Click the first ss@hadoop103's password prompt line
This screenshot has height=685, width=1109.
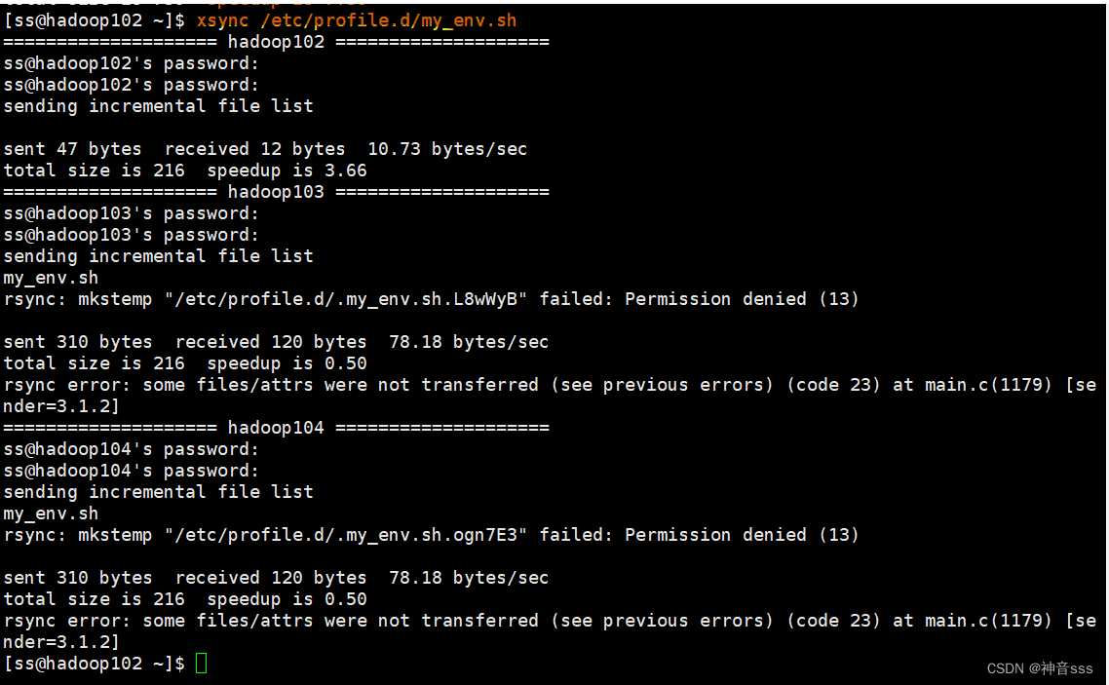132,213
